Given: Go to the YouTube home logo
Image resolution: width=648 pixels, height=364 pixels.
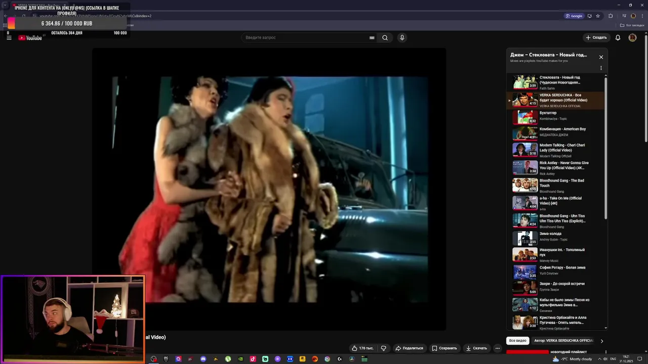Looking at the screenshot, I should [x=30, y=38].
